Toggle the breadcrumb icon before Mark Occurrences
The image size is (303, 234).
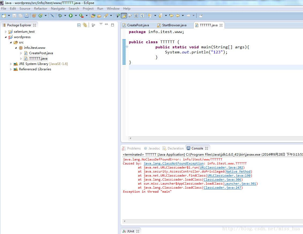pyautogui.click(x=118, y=16)
